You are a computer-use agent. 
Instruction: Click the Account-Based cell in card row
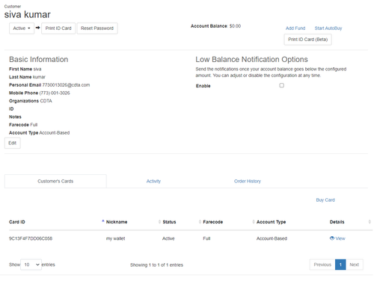point(272,238)
